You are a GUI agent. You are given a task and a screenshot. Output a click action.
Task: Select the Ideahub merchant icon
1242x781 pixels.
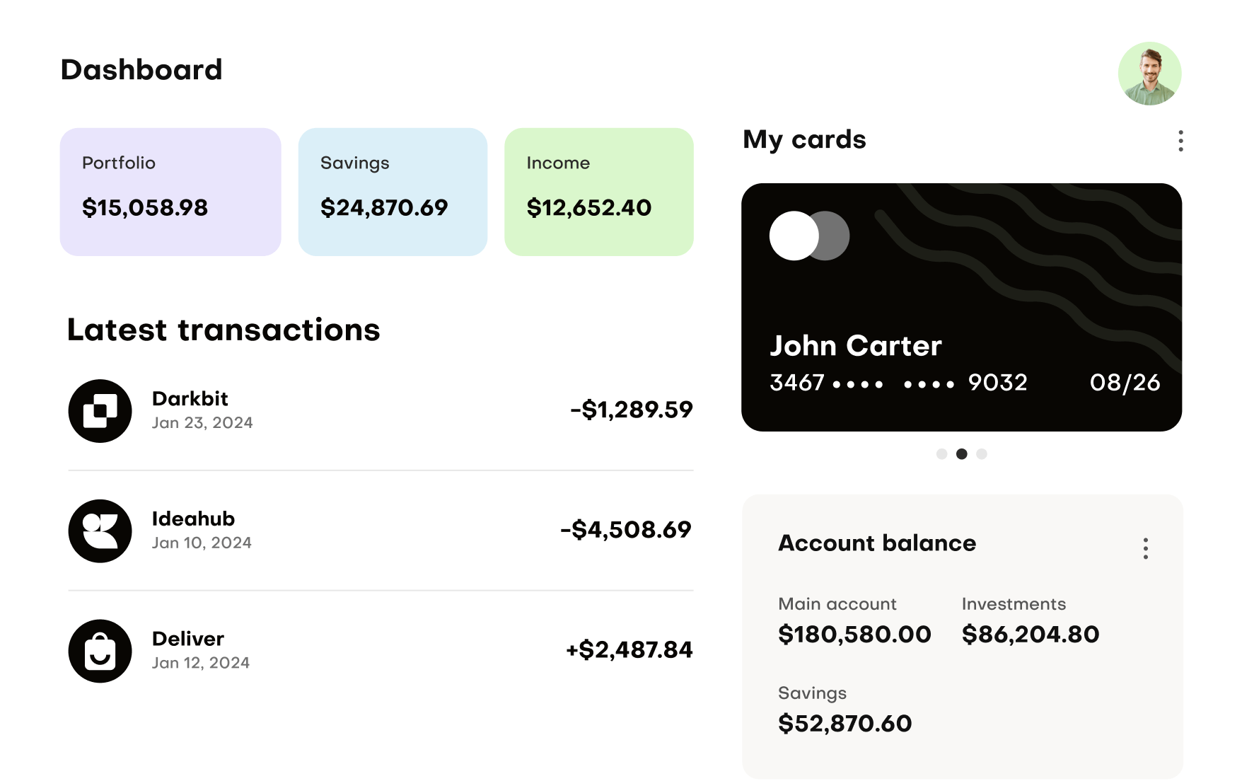pos(100,531)
